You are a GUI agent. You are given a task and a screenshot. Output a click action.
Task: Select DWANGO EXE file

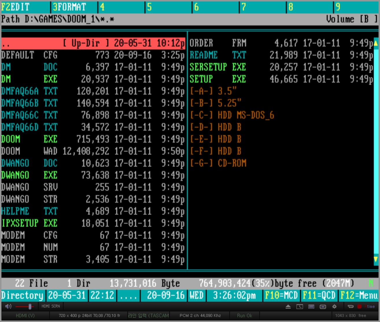(x=93, y=175)
